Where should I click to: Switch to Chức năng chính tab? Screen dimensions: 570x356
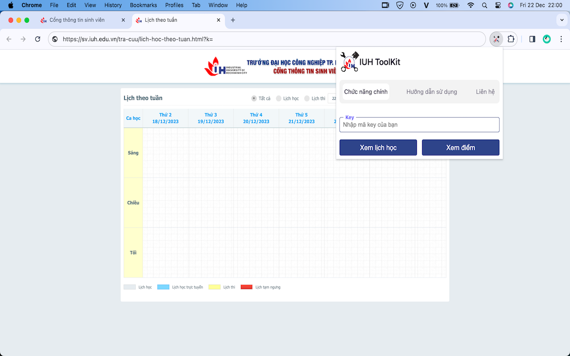366,92
